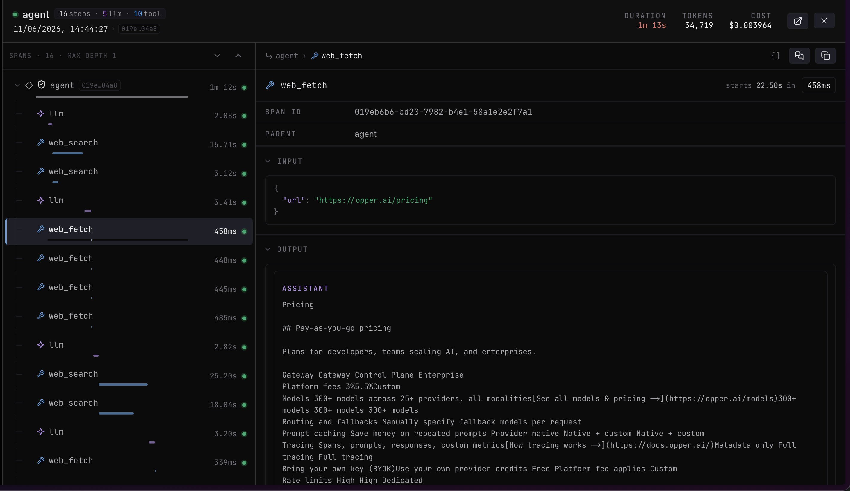Click the 458ms duration badge in detail header
This screenshot has width=850, height=491.
click(818, 85)
